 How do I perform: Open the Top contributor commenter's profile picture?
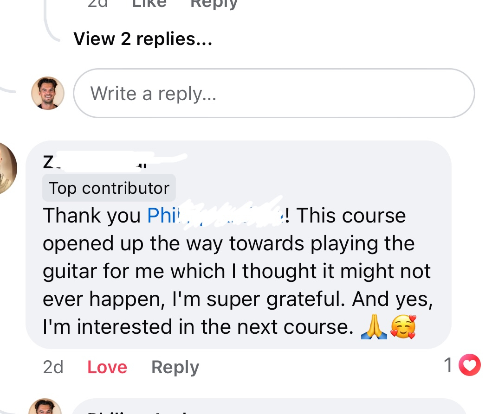[x=6, y=168]
